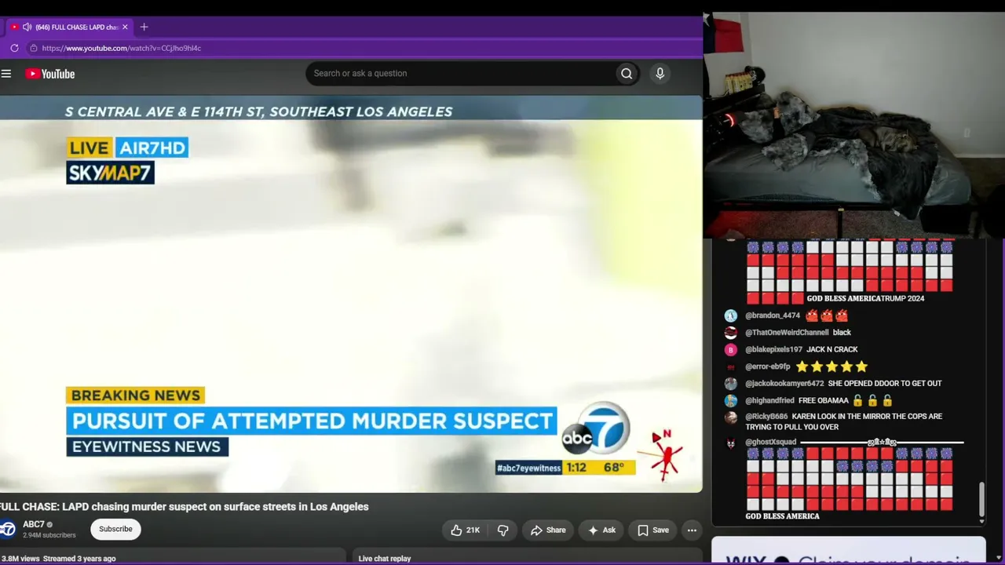Open @RickyB686 avatar in chat

(x=731, y=417)
